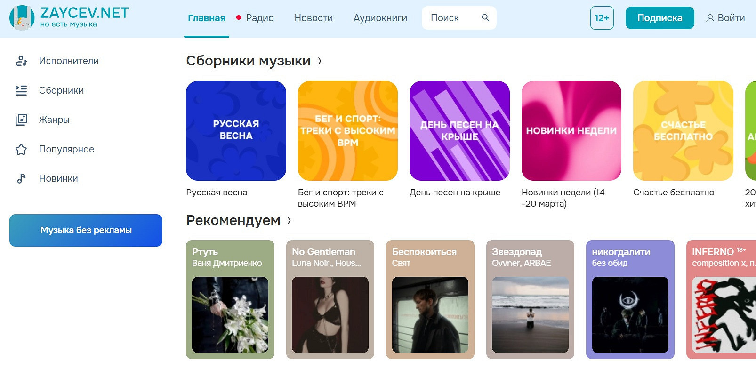Click the Исполнители artists icon
The width and height of the screenshot is (756, 377).
21,61
